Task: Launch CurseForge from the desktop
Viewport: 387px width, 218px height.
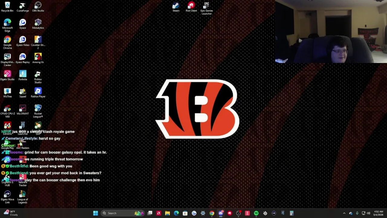Action: pos(23,7)
